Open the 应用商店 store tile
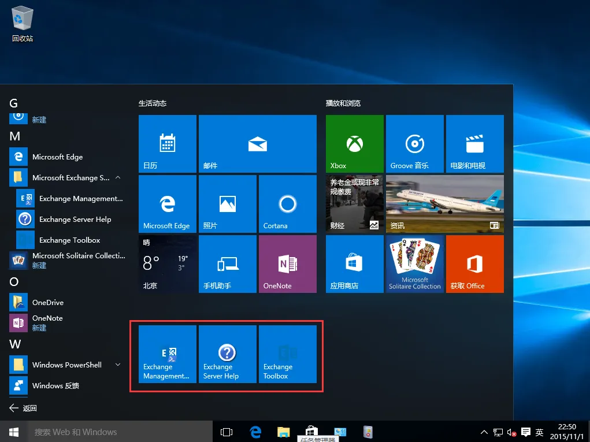590x442 pixels. [x=354, y=264]
